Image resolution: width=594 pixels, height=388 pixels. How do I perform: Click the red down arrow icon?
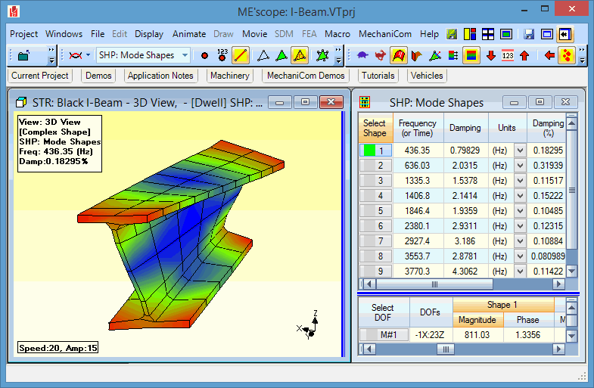pyautogui.click(x=491, y=56)
